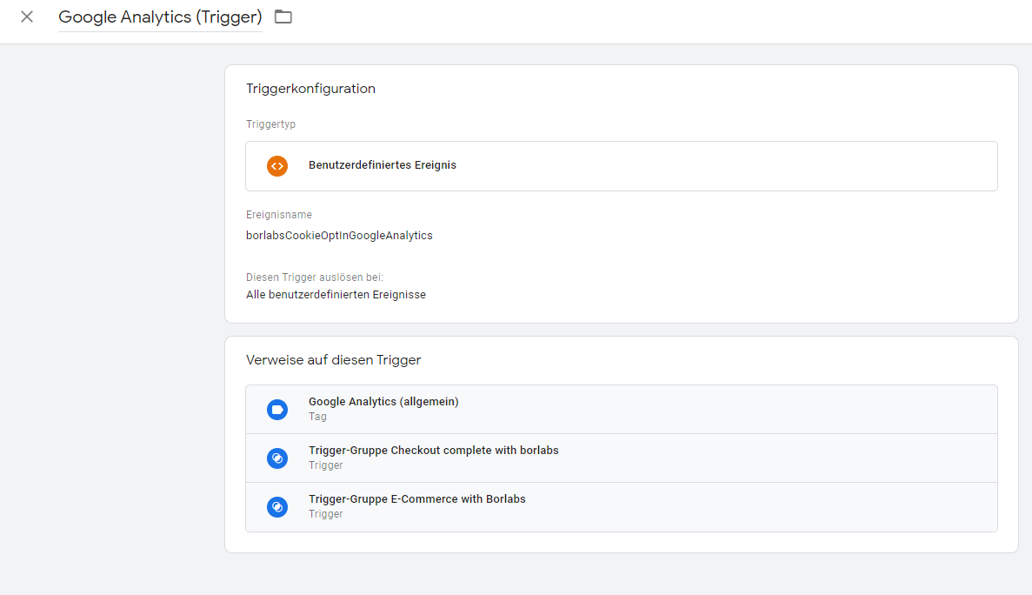Viewport: 1032px width, 595px height.
Task: Open the folder icon beside the trigger name
Action: click(283, 17)
